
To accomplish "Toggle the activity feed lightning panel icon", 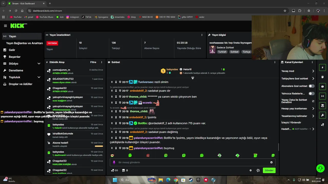I will click(x=322, y=68).
